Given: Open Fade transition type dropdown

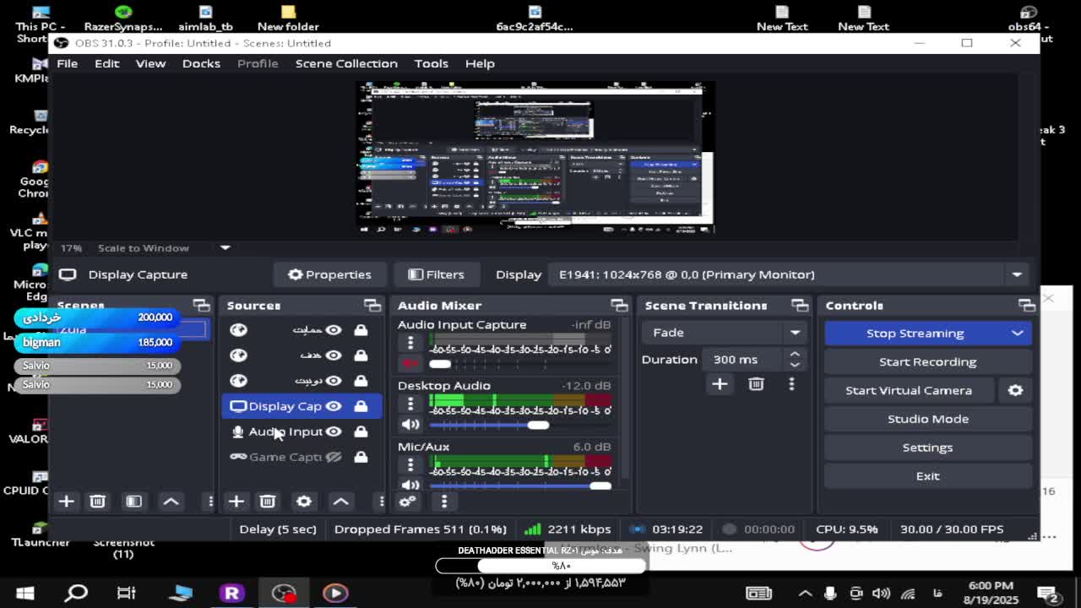Looking at the screenshot, I should tap(724, 333).
